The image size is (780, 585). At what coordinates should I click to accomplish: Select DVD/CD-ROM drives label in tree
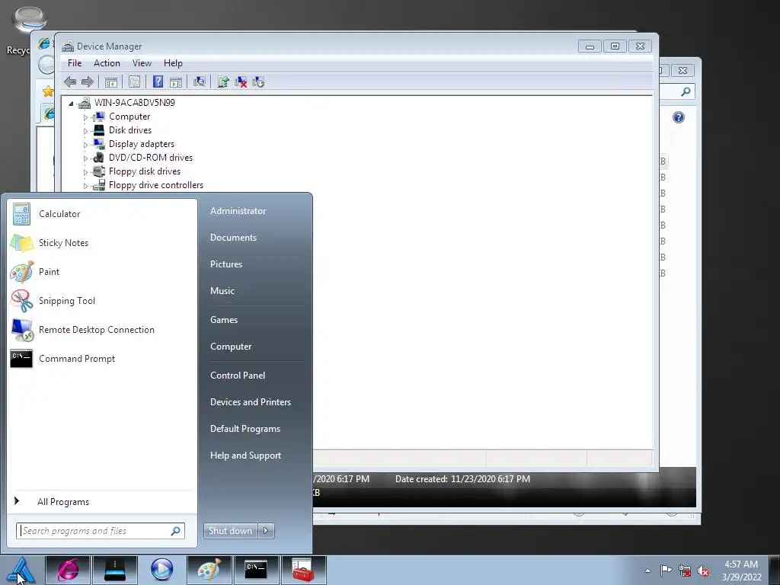pos(151,158)
